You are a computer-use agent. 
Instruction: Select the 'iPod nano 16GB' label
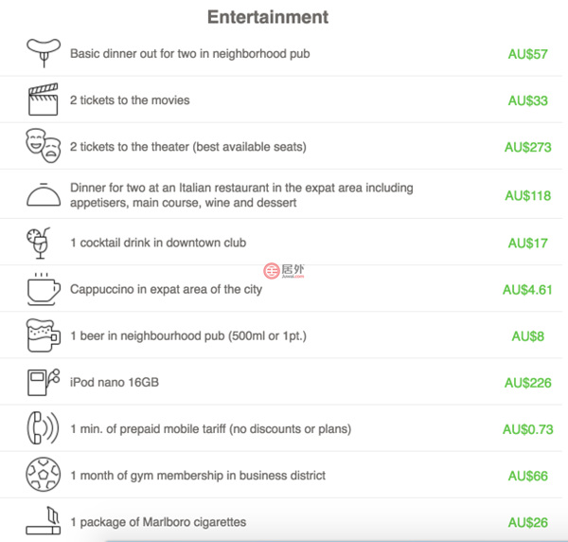(113, 383)
